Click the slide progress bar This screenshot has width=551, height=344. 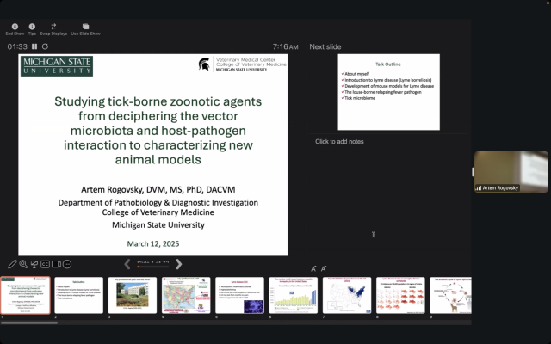coord(153,267)
